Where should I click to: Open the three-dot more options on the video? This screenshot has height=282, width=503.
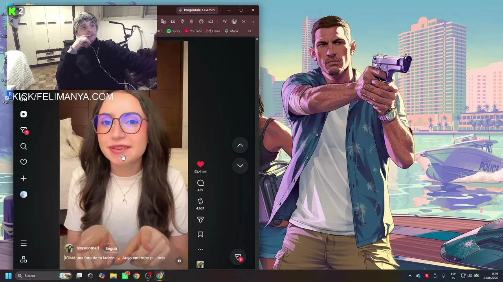click(x=200, y=249)
